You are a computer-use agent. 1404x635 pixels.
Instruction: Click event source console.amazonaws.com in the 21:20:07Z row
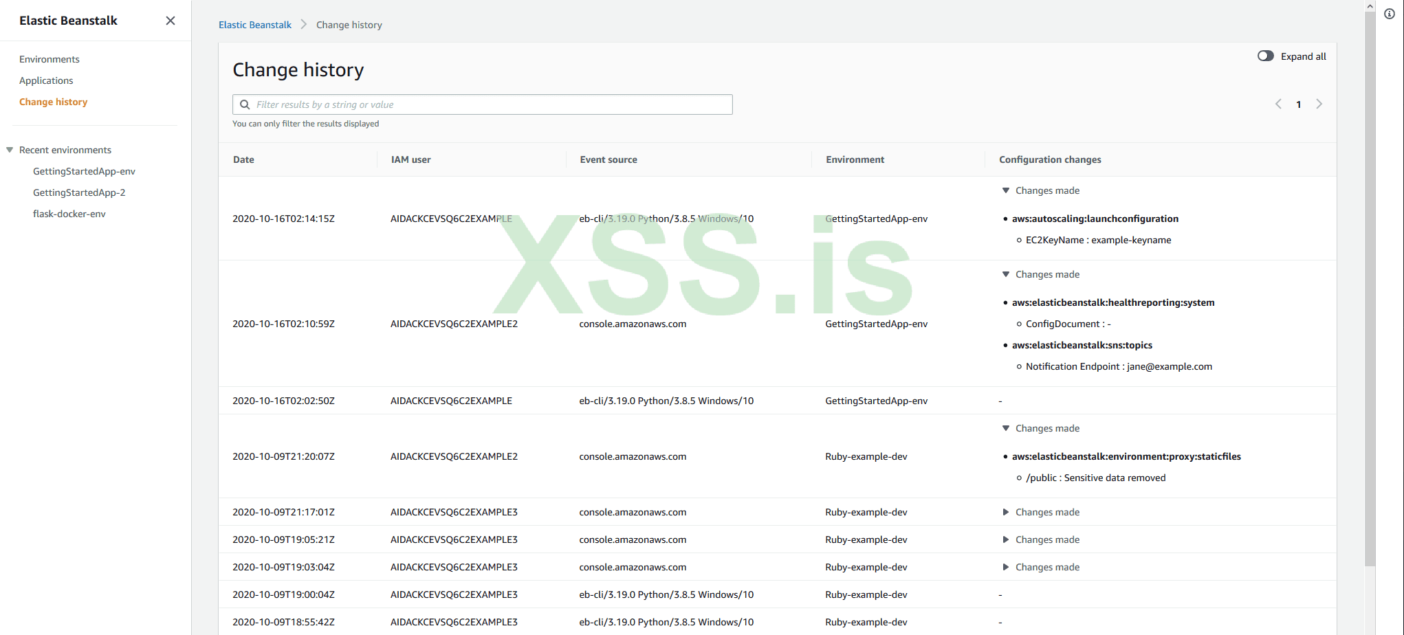633,456
